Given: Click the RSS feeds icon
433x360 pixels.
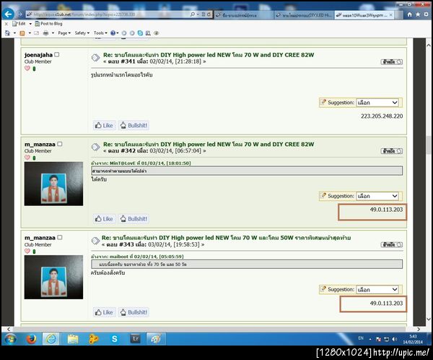Looking at the screenshot, I should (22, 33).
